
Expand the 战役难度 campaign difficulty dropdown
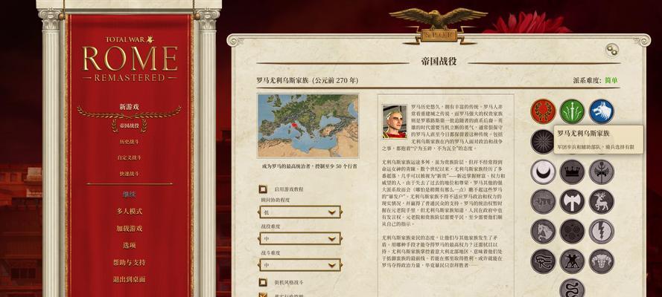[300, 238]
